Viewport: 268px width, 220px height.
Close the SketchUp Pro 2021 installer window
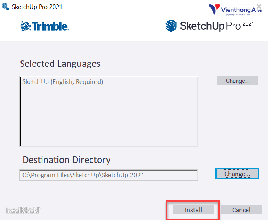tap(259, 7)
